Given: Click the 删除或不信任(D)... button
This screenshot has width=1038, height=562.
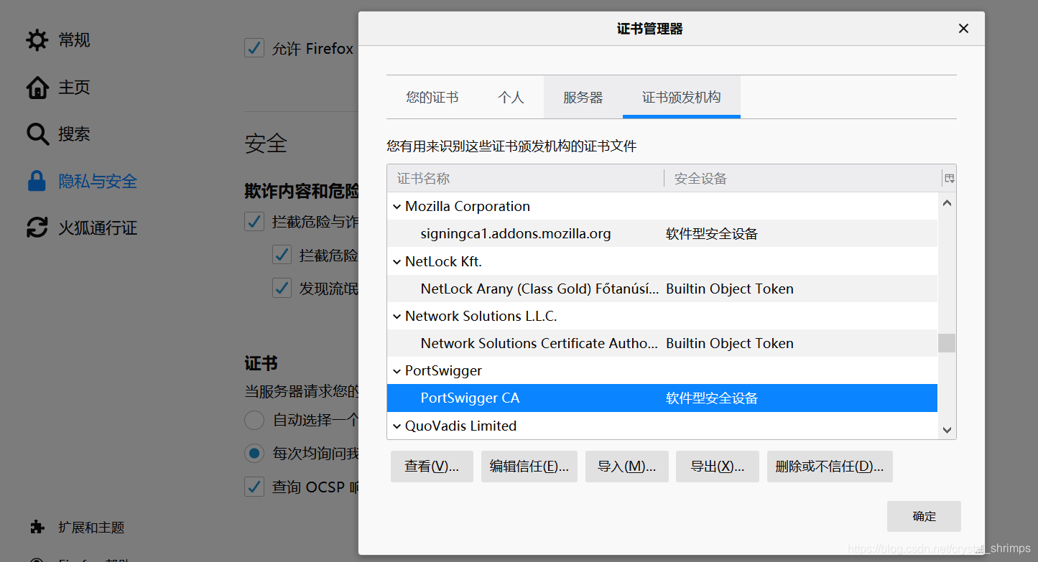Looking at the screenshot, I should click(830, 467).
